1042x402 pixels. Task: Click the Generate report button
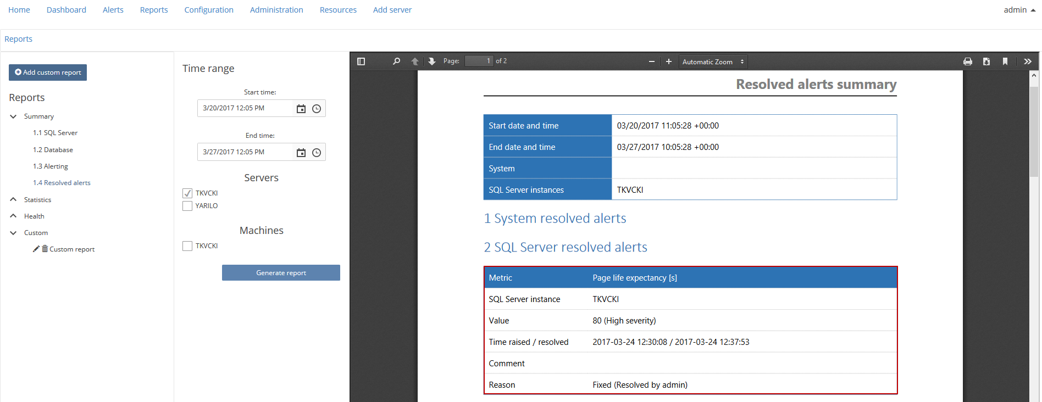pos(281,273)
